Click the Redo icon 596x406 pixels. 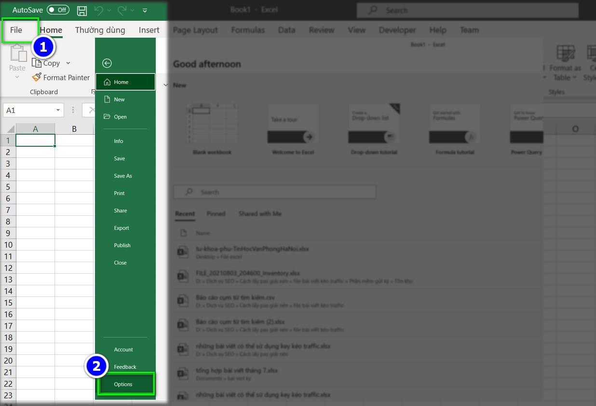point(122,10)
